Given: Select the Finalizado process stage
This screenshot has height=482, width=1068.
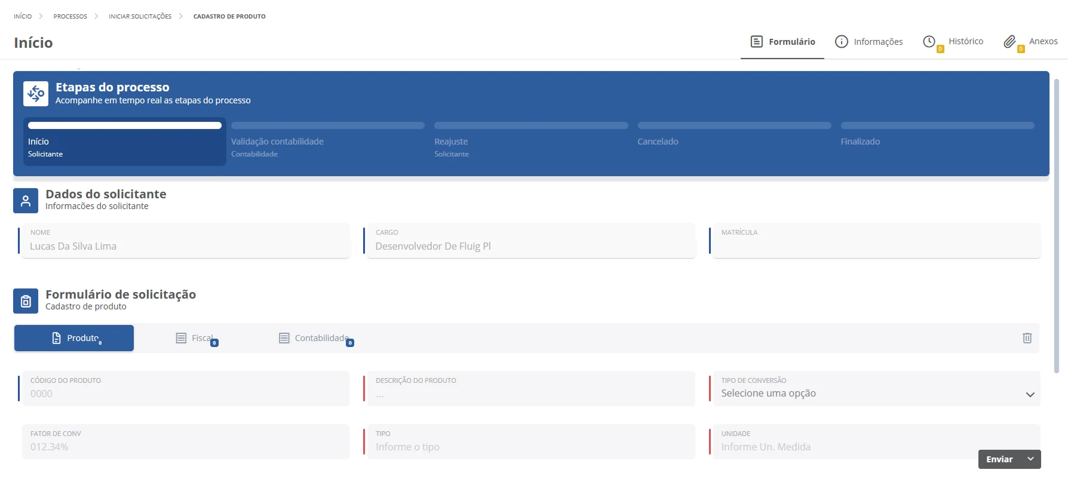Looking at the screenshot, I should (937, 142).
